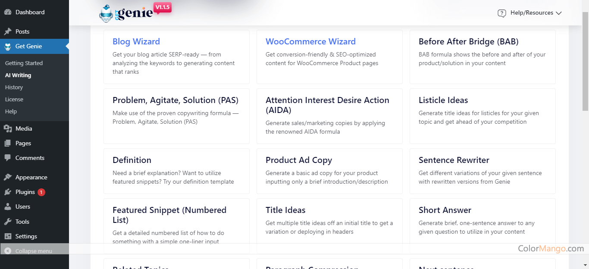This screenshot has height=269, width=589.
Task: Click the GetGenie robot logo
Action: [106, 14]
